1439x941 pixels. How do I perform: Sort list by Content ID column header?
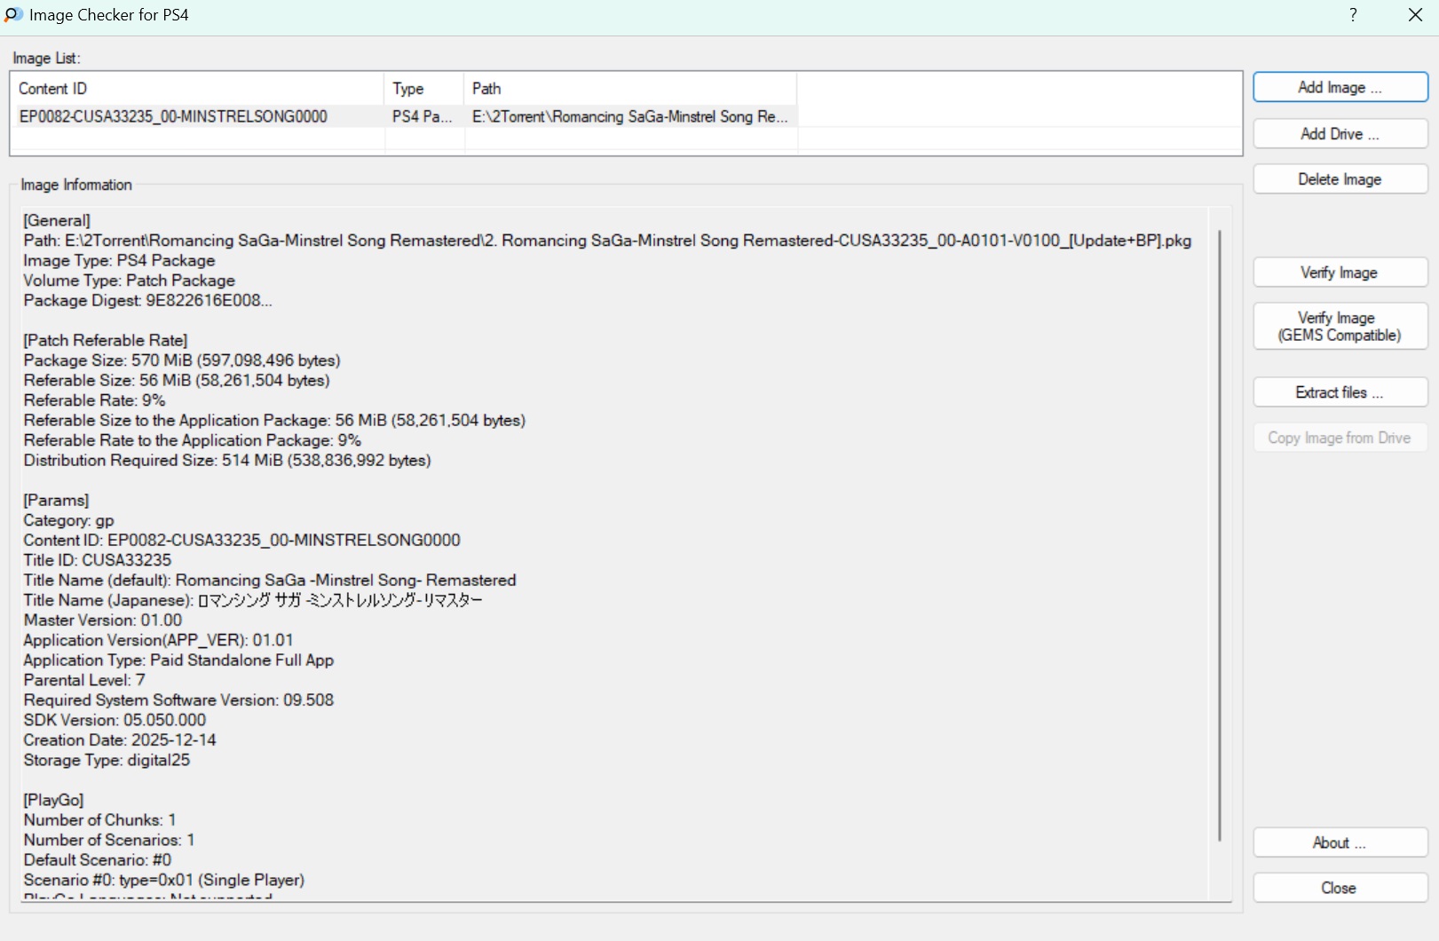197,89
